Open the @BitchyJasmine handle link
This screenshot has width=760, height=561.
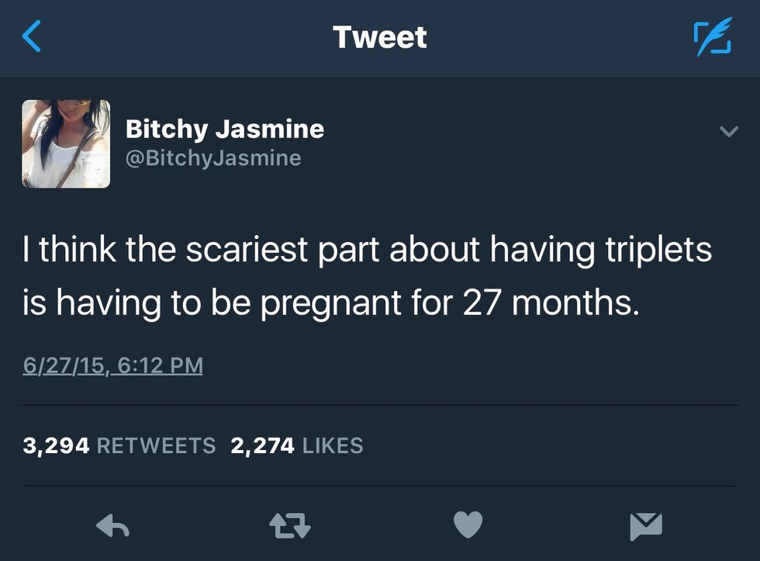pos(213,158)
